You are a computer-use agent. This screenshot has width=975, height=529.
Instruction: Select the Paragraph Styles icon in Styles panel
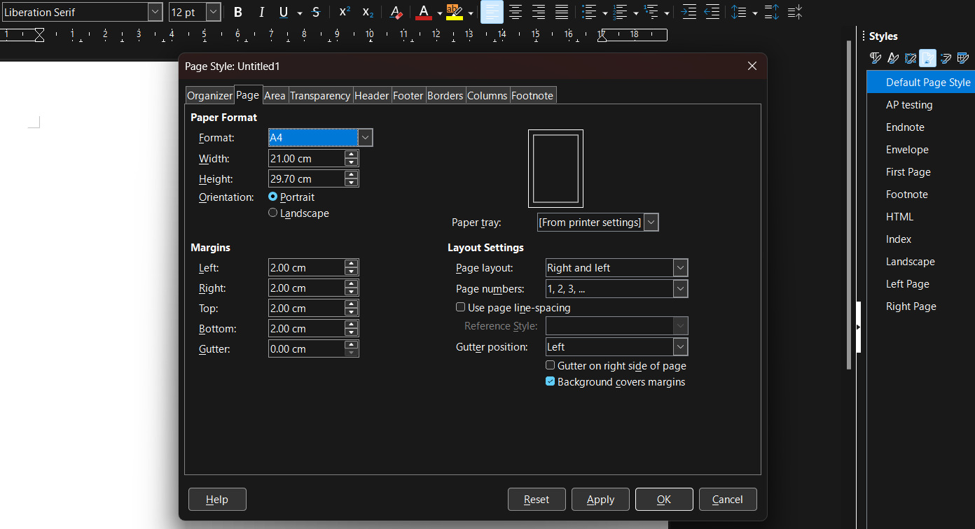pyautogui.click(x=875, y=58)
